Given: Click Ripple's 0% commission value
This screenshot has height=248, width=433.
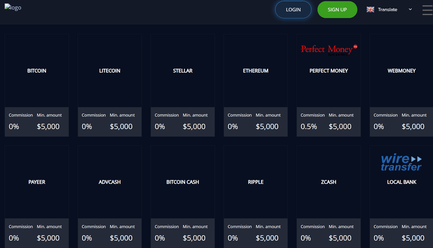Looking at the screenshot, I should pos(233,238).
